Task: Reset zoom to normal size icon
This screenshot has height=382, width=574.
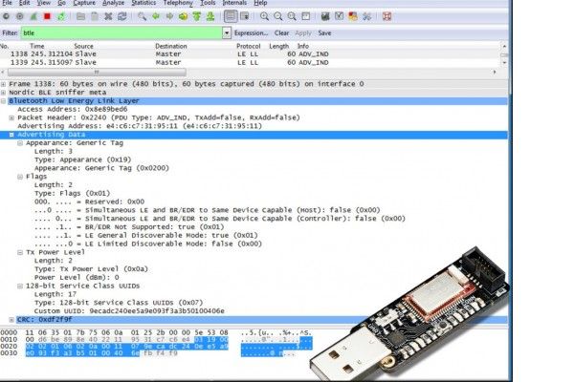Action: pos(292,16)
